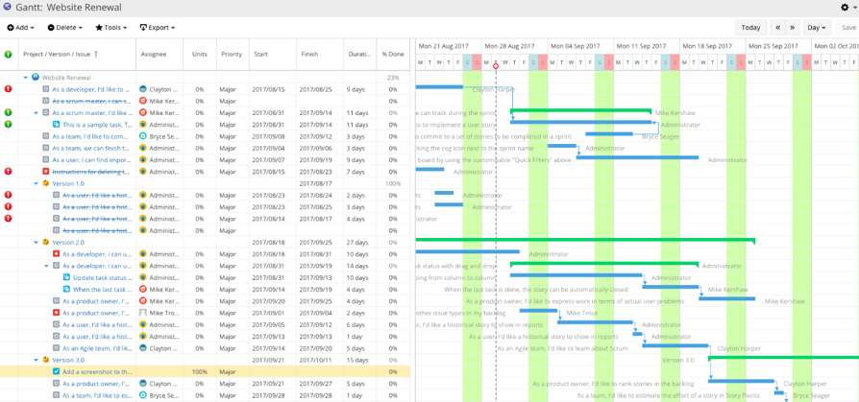Open the Delete dropdown menu
This screenshot has width=859, height=402.
pos(65,28)
